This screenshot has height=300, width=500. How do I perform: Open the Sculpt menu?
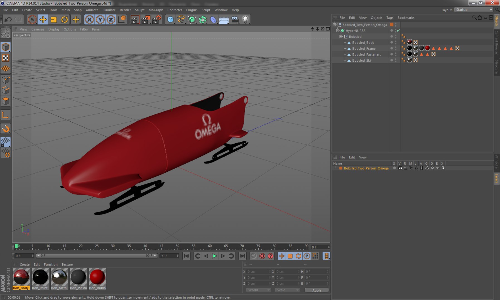click(x=140, y=10)
